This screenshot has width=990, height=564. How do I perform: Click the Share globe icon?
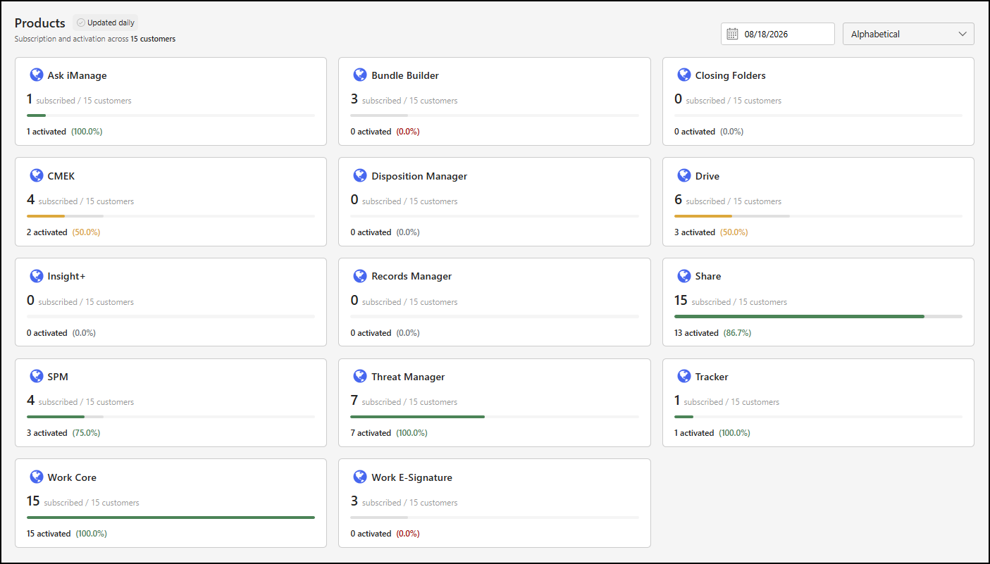tap(683, 275)
